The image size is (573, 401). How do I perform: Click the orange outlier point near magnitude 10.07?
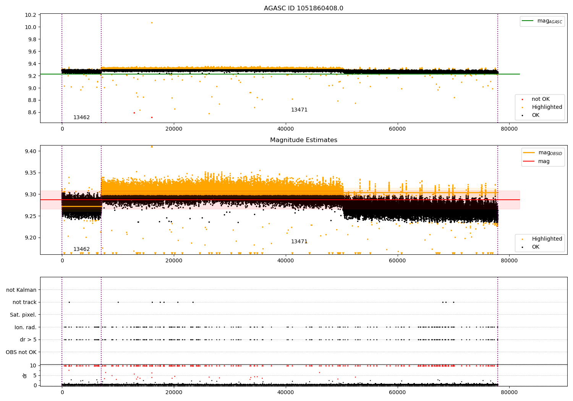[152, 23]
